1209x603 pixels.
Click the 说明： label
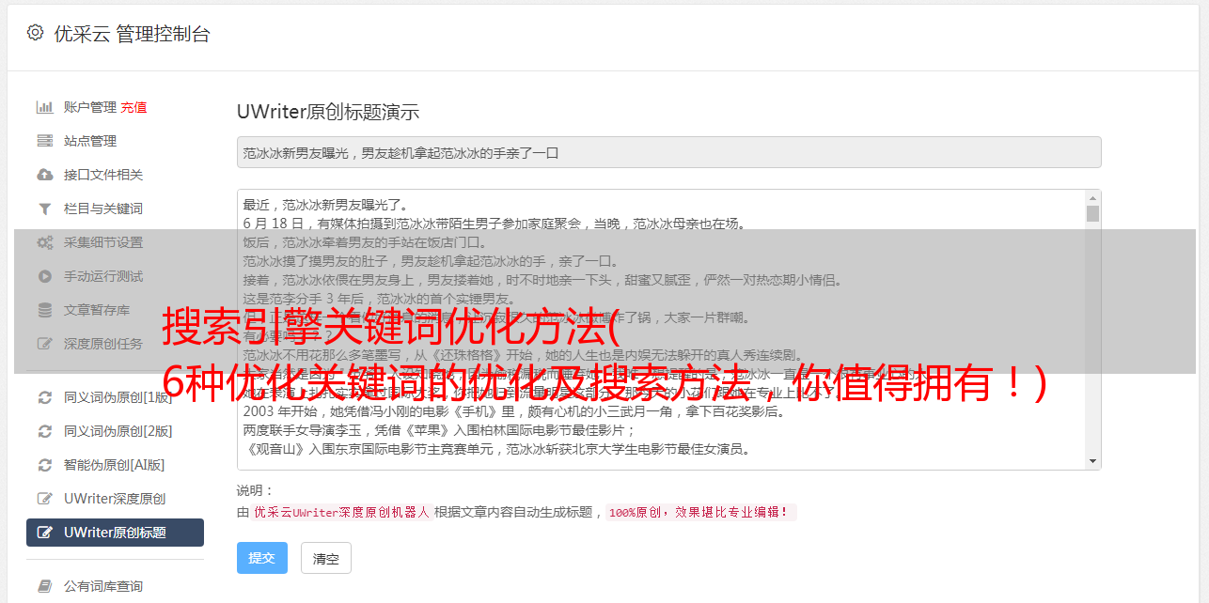click(256, 490)
